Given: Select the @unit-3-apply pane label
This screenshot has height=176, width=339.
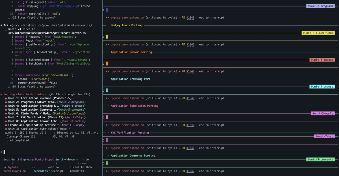Looking at the screenshot, I should (323, 113).
